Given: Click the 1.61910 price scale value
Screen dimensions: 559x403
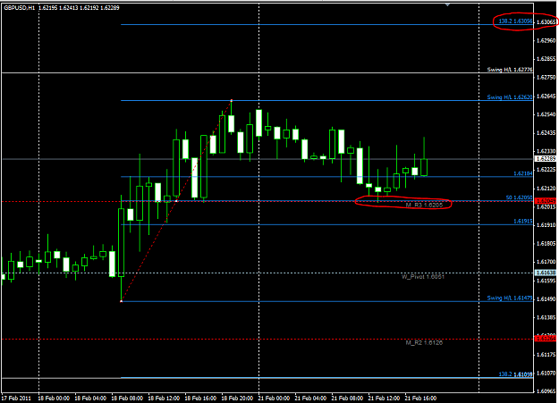Looking at the screenshot, I should pos(546,225).
